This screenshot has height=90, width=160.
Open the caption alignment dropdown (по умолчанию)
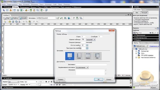tap(82, 67)
